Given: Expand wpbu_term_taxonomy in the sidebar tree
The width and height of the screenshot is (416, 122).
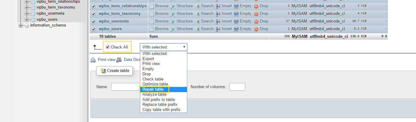Looking at the screenshot, I should 27,7.
